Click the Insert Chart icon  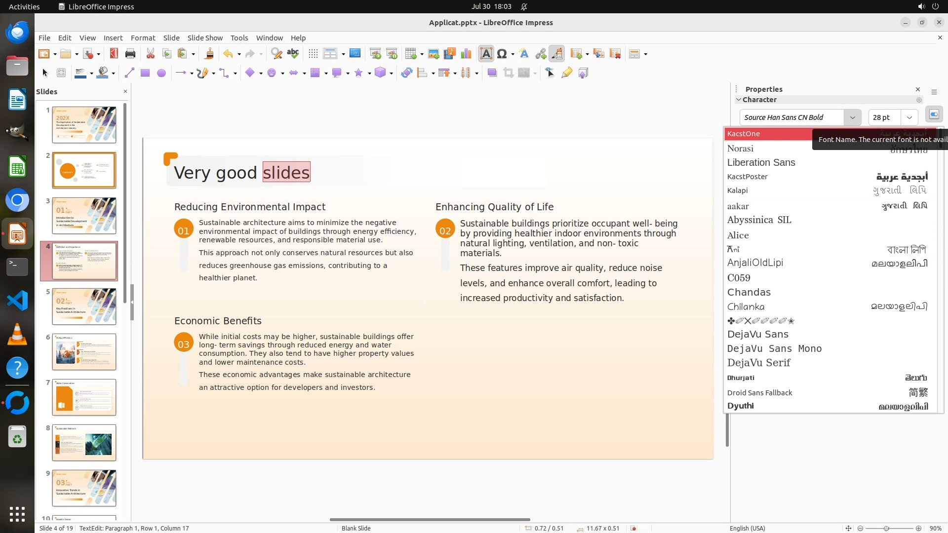coord(466,54)
